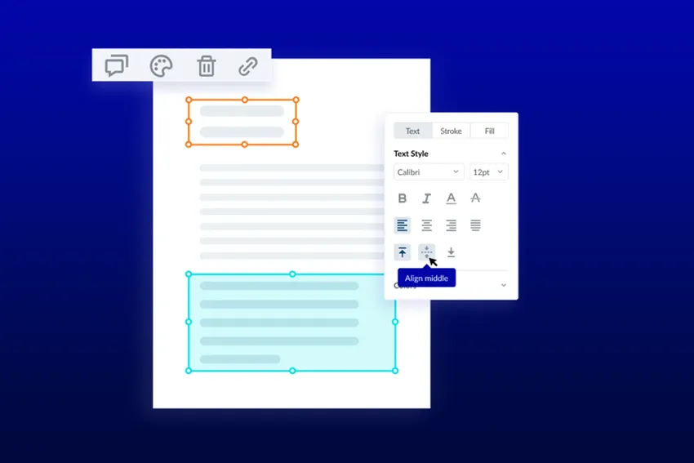Toggle bold text formatting
Viewport: 694px width, 463px height.
coord(403,198)
